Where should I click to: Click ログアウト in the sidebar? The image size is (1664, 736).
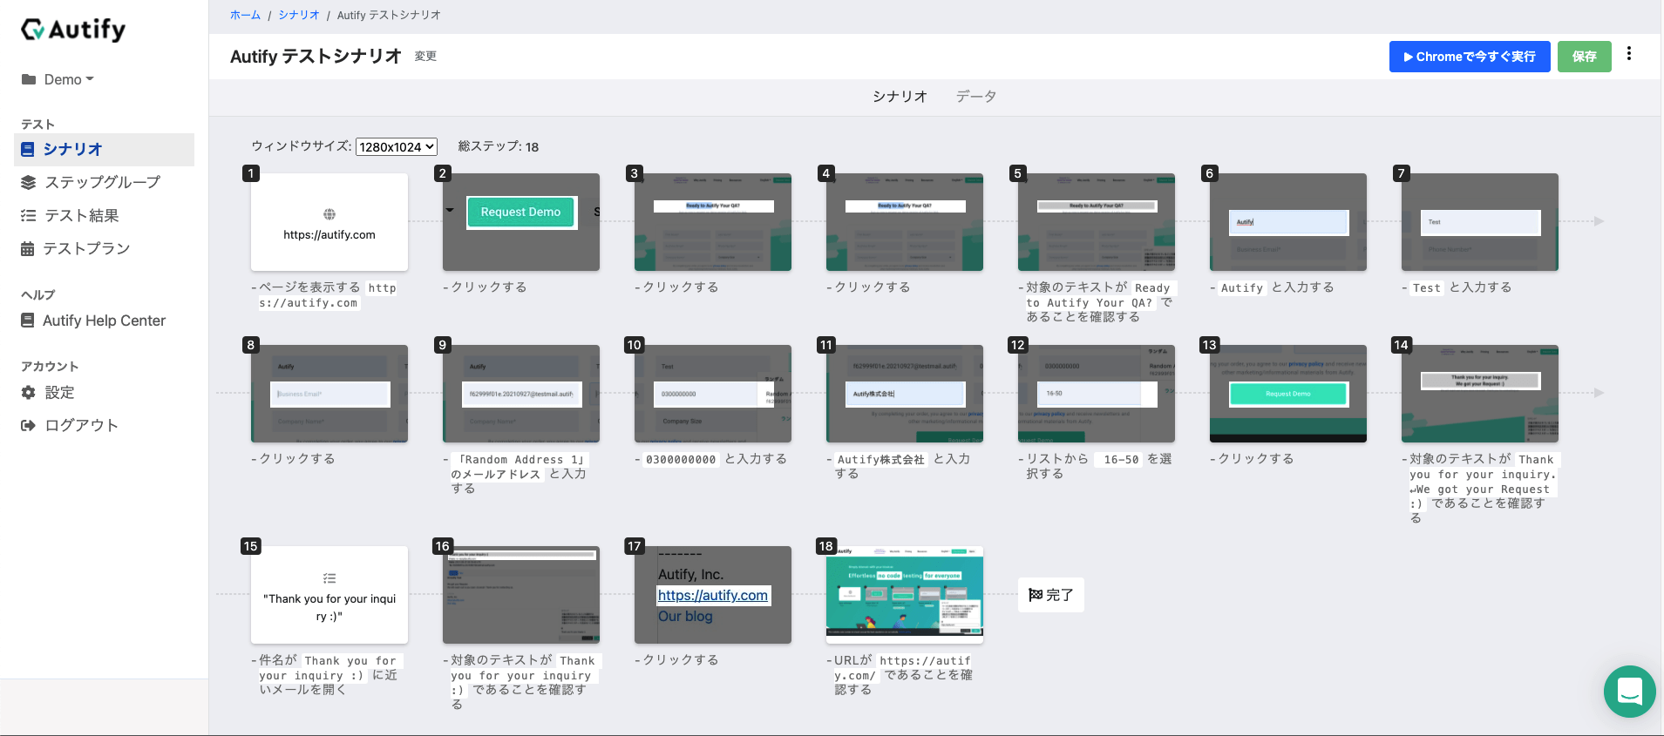click(x=81, y=425)
